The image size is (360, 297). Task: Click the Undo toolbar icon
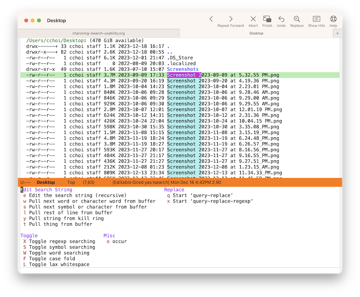click(281, 19)
